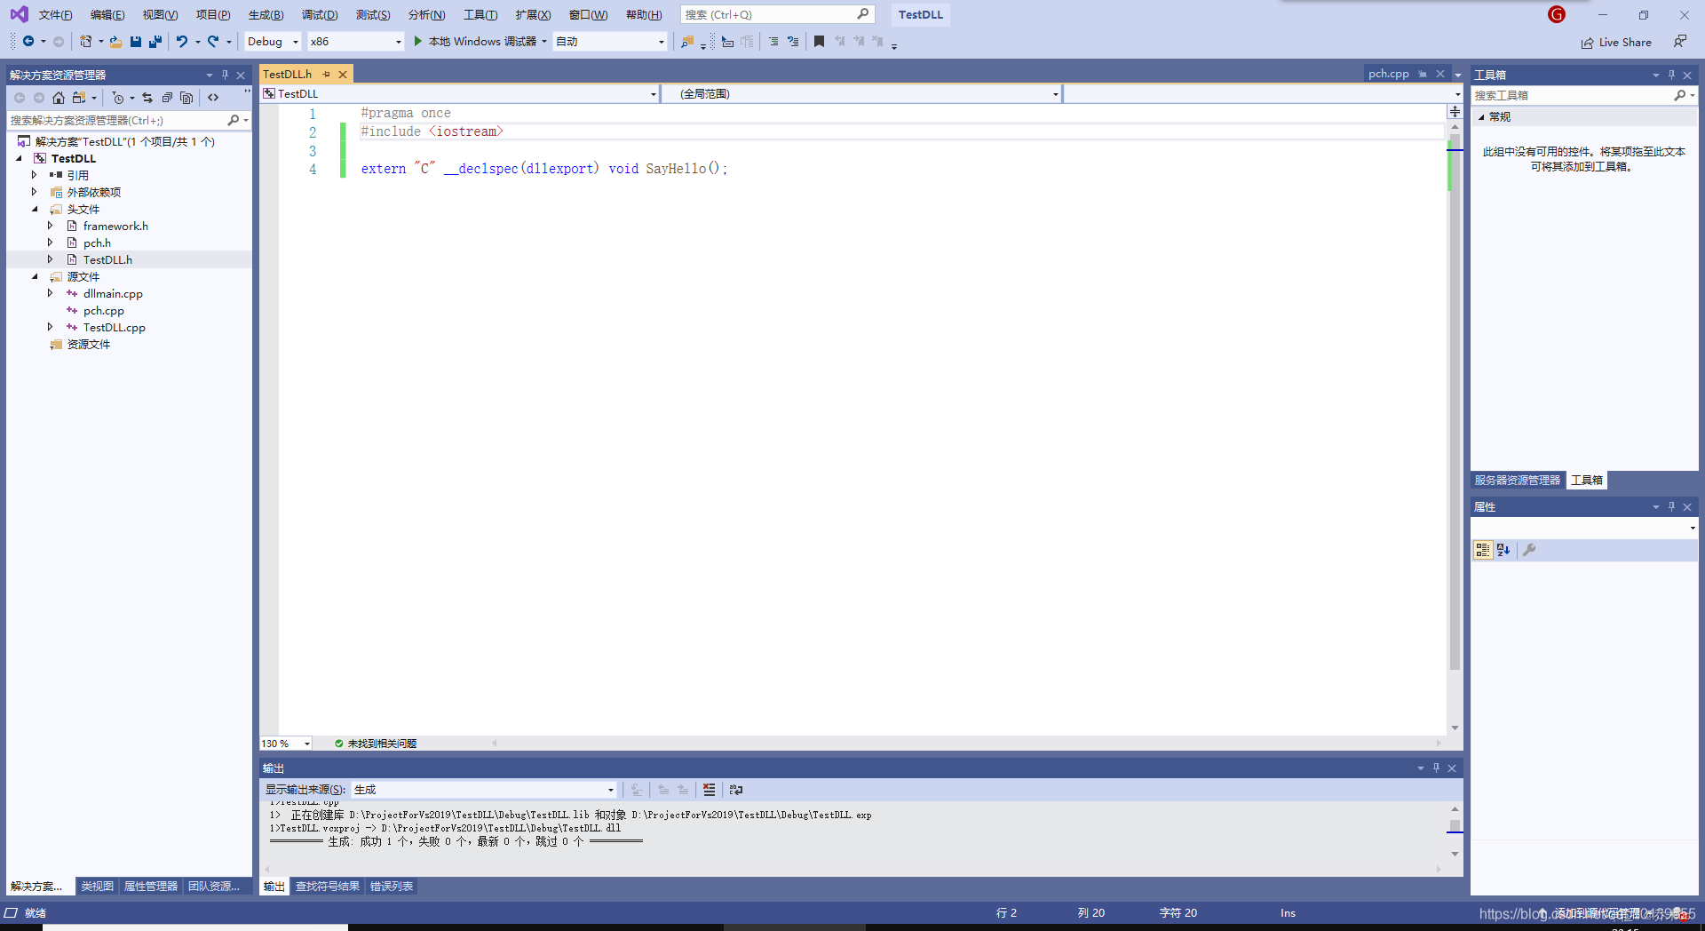This screenshot has width=1705, height=931.
Task: Open the (全局范围) scope dropdown
Action: click(x=860, y=93)
